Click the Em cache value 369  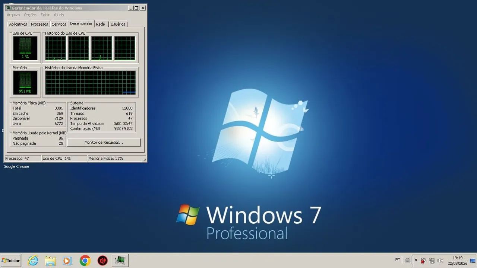60,114
